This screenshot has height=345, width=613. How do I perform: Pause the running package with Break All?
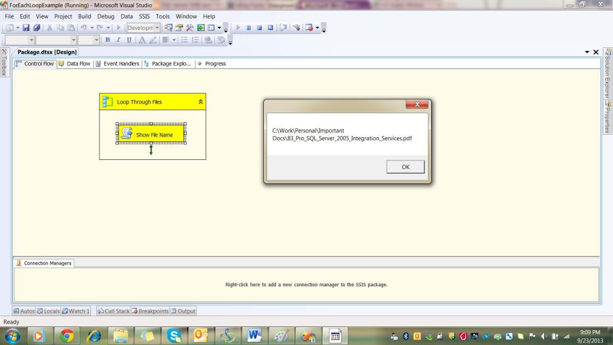pyautogui.click(x=248, y=28)
